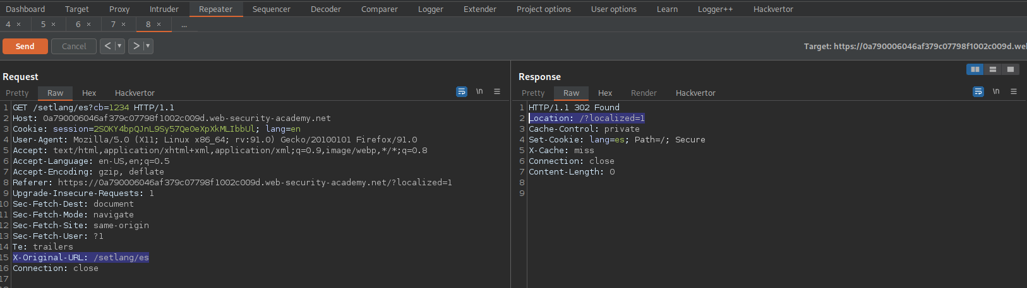The image size is (1027, 288).
Task: Go back to previous request in history
Action: 107,46
